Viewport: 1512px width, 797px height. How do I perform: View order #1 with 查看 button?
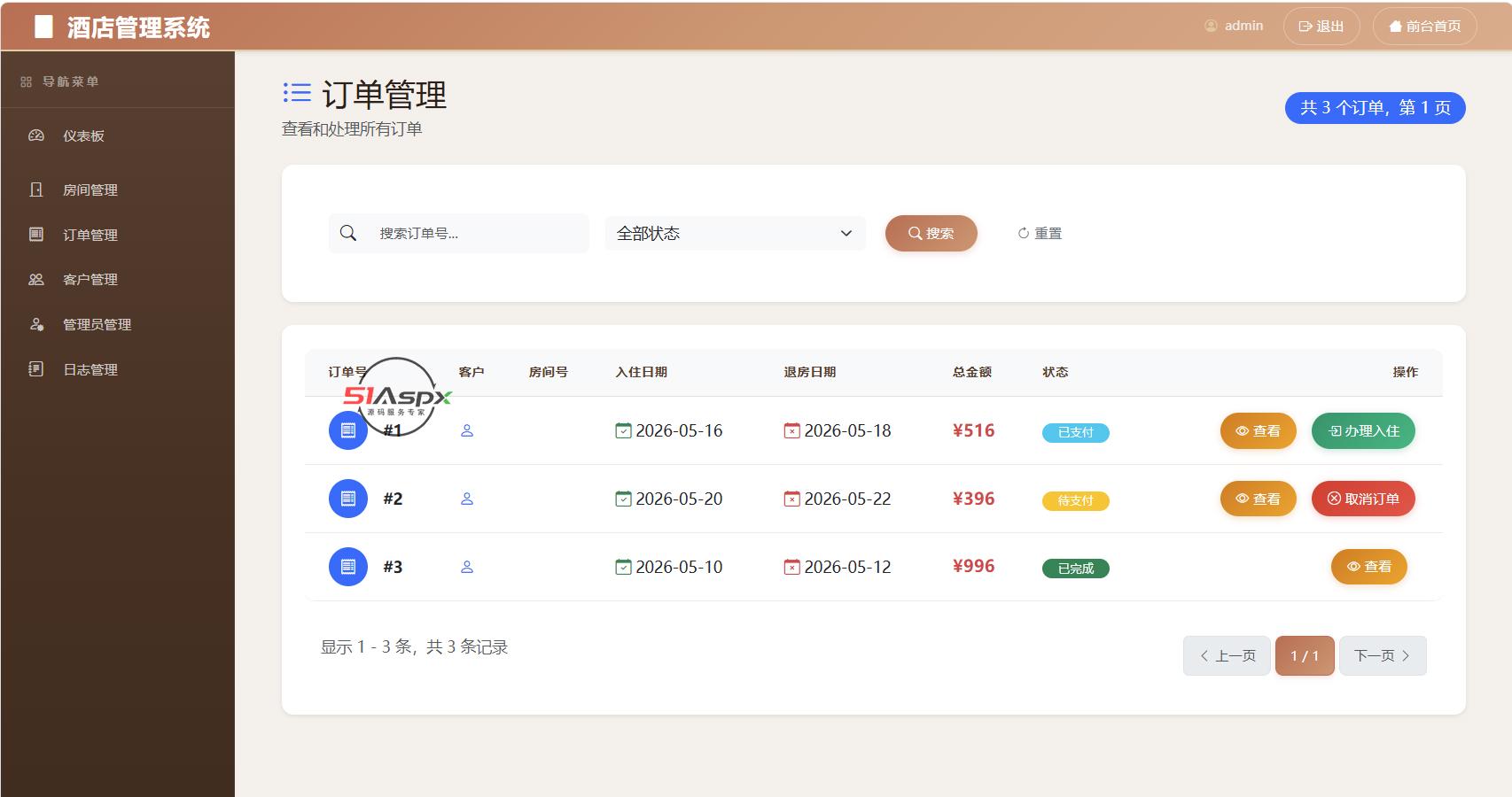click(1258, 430)
